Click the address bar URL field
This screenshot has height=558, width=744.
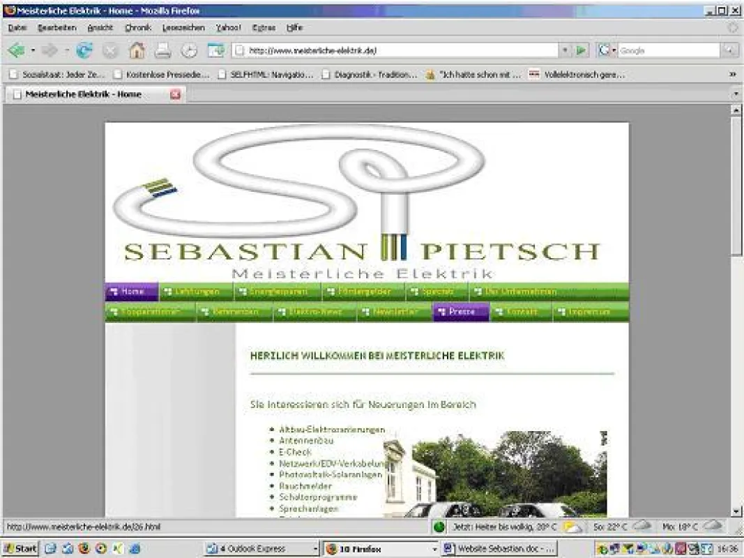pyautogui.click(x=396, y=50)
